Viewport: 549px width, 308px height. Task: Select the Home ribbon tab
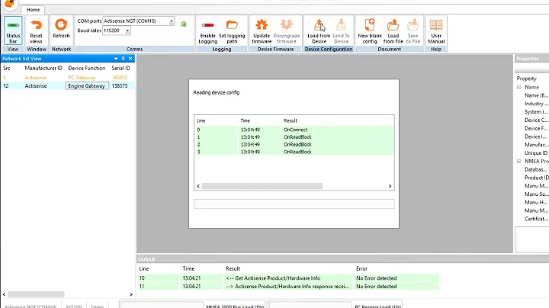tap(33, 10)
